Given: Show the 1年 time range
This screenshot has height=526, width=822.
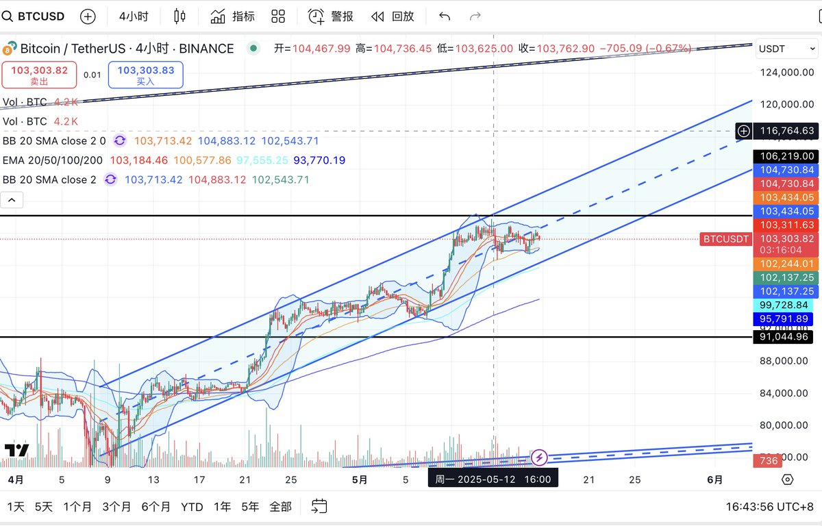Looking at the screenshot, I should pyautogui.click(x=223, y=507).
